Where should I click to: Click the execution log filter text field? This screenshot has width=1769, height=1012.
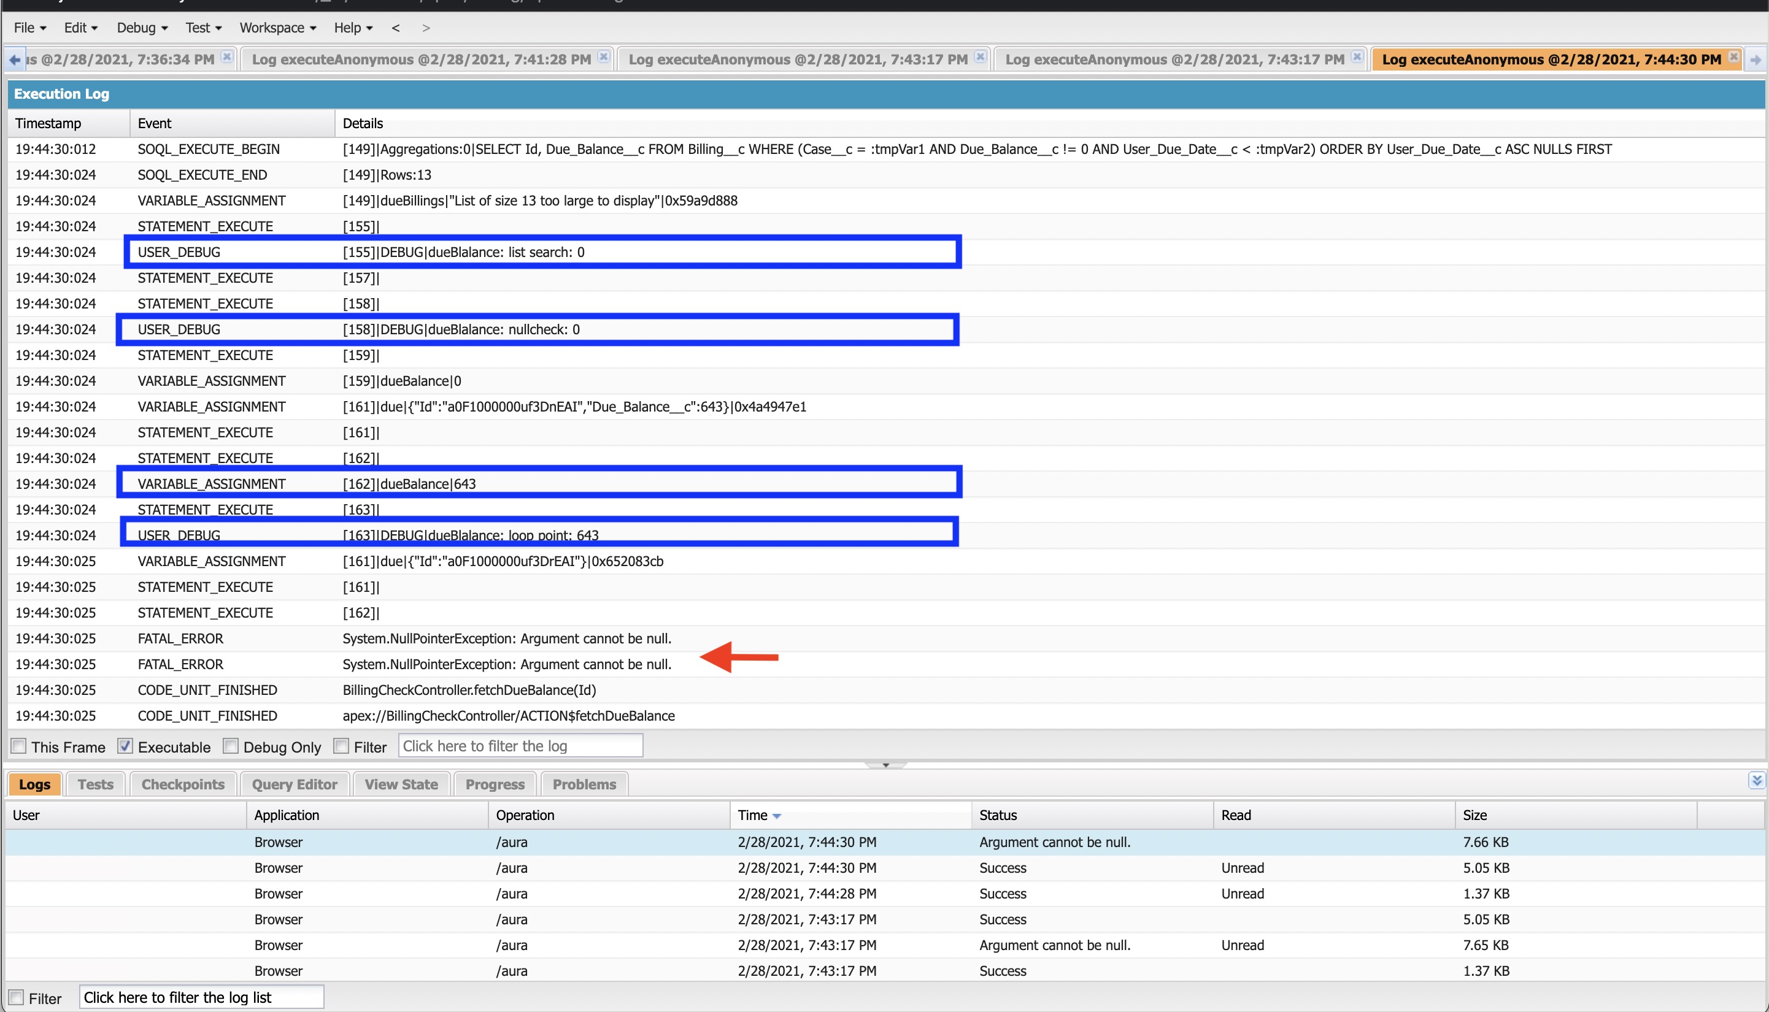pos(520,746)
